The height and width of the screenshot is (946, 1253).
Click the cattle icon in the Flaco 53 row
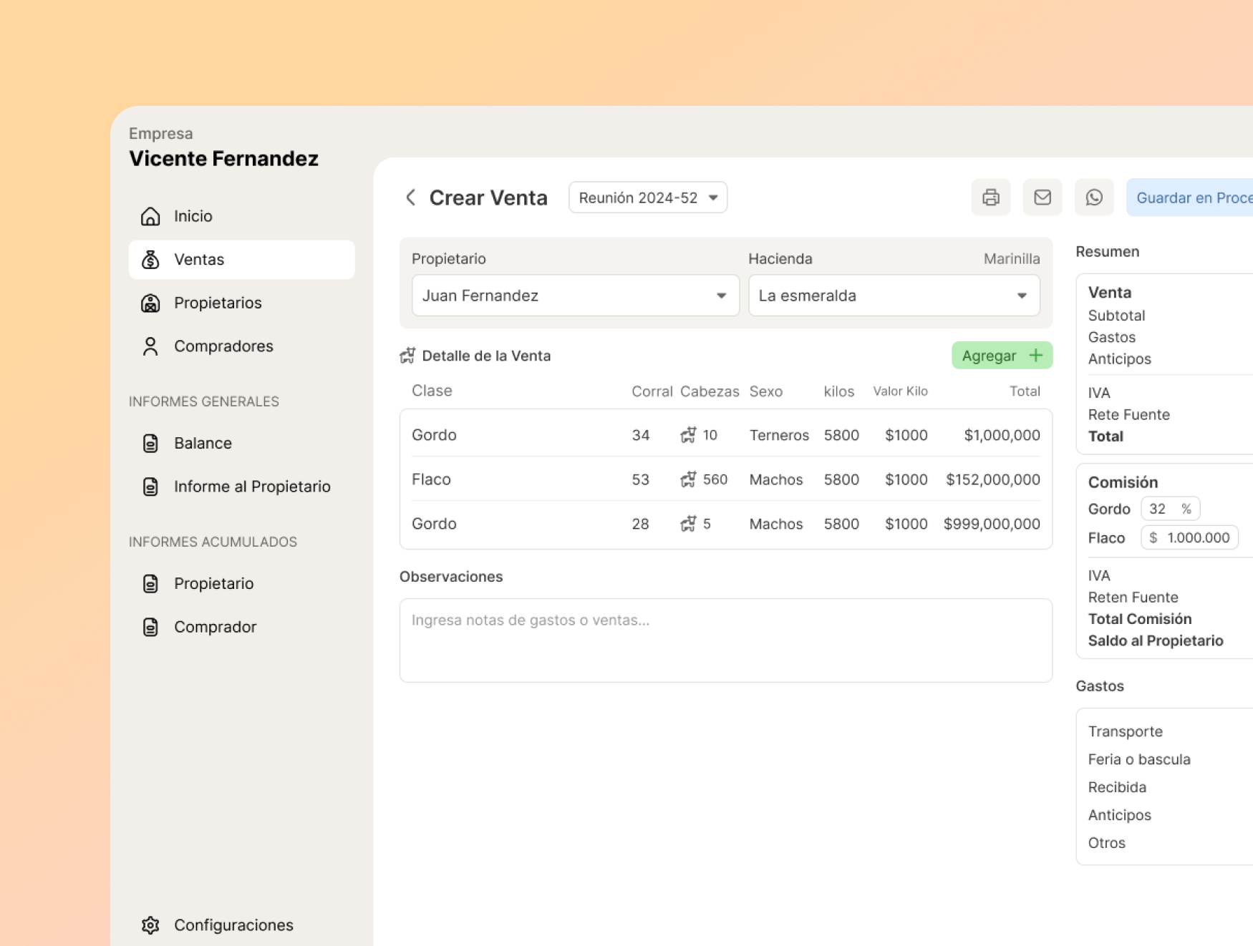coord(688,479)
